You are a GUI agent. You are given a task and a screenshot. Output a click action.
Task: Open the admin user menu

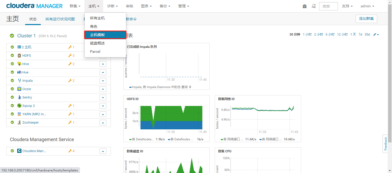coord(367,6)
